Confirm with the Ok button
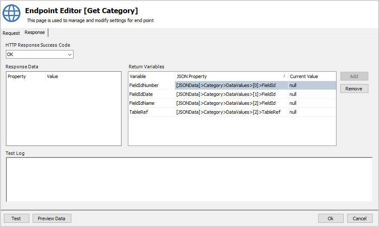Screen dimensions: 379x227 pos(331,219)
